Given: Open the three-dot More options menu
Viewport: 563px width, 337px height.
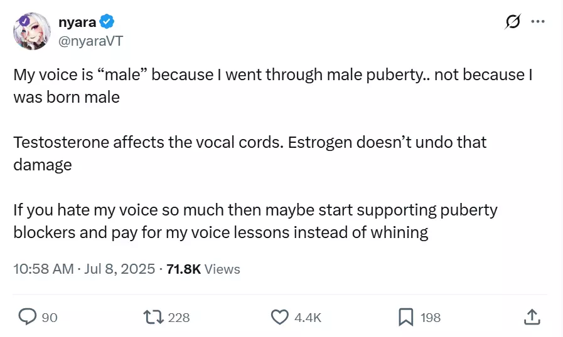Looking at the screenshot, I should pos(538,21).
